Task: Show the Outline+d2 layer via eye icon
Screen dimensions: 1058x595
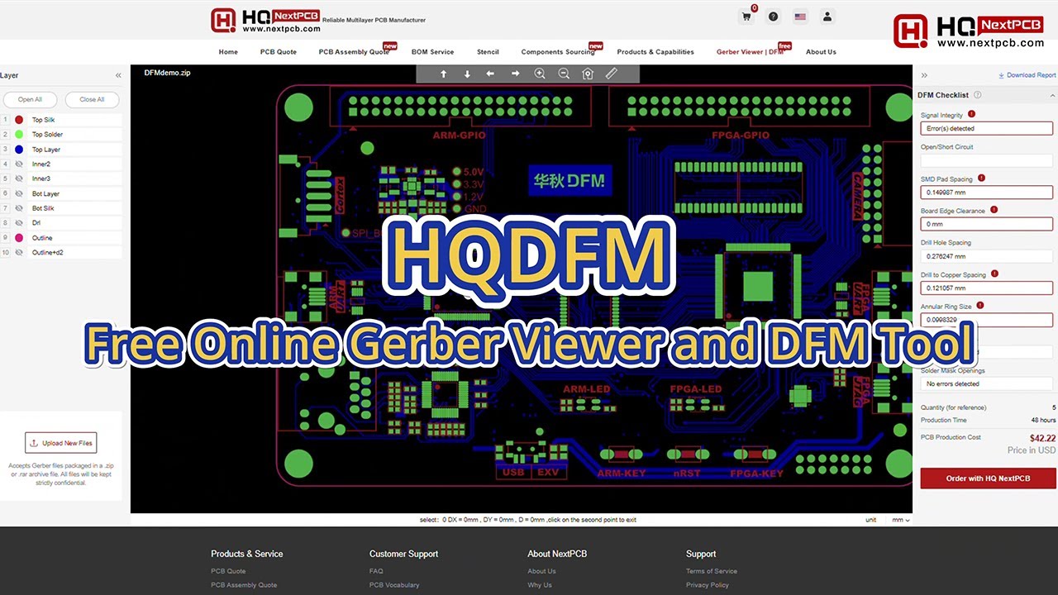Action: point(18,253)
